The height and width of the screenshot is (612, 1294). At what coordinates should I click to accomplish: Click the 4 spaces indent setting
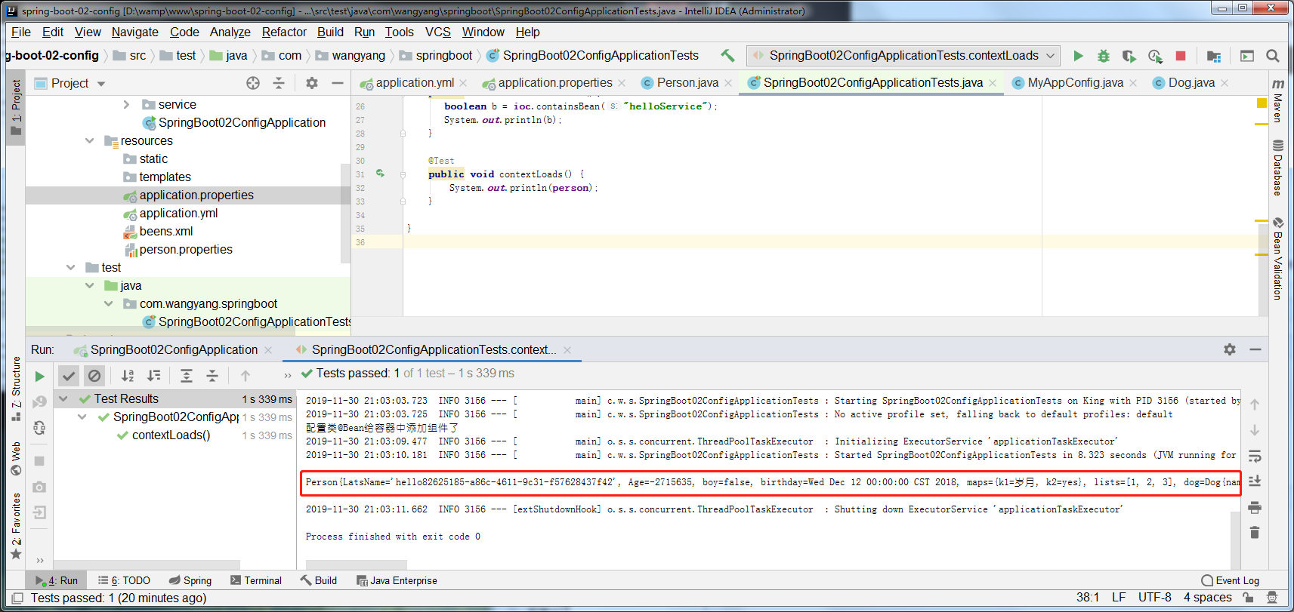pyautogui.click(x=1207, y=598)
